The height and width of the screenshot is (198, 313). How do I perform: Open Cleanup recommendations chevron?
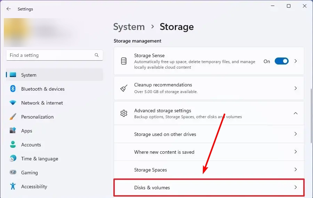tap(296, 88)
